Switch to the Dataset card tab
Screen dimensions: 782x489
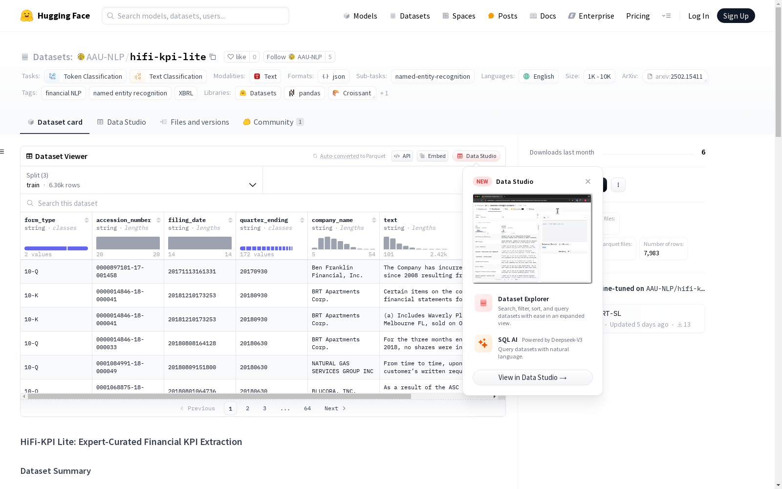[x=55, y=122]
